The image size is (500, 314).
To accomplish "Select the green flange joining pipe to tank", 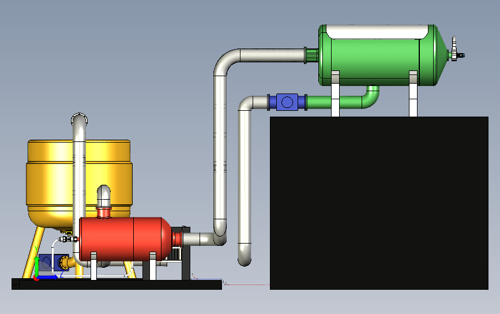I will point(311,55).
